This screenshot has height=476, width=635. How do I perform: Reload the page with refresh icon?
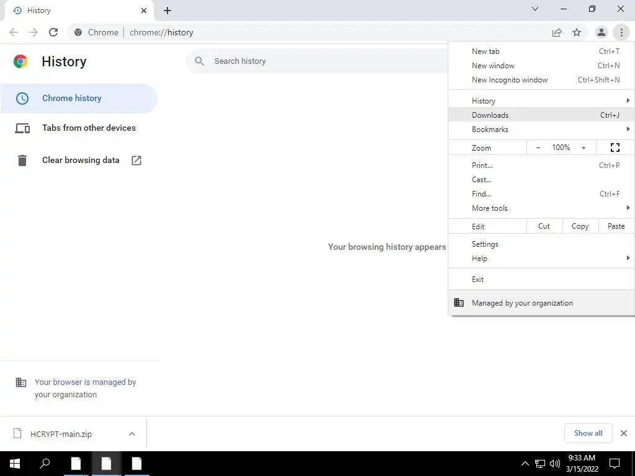coord(53,32)
